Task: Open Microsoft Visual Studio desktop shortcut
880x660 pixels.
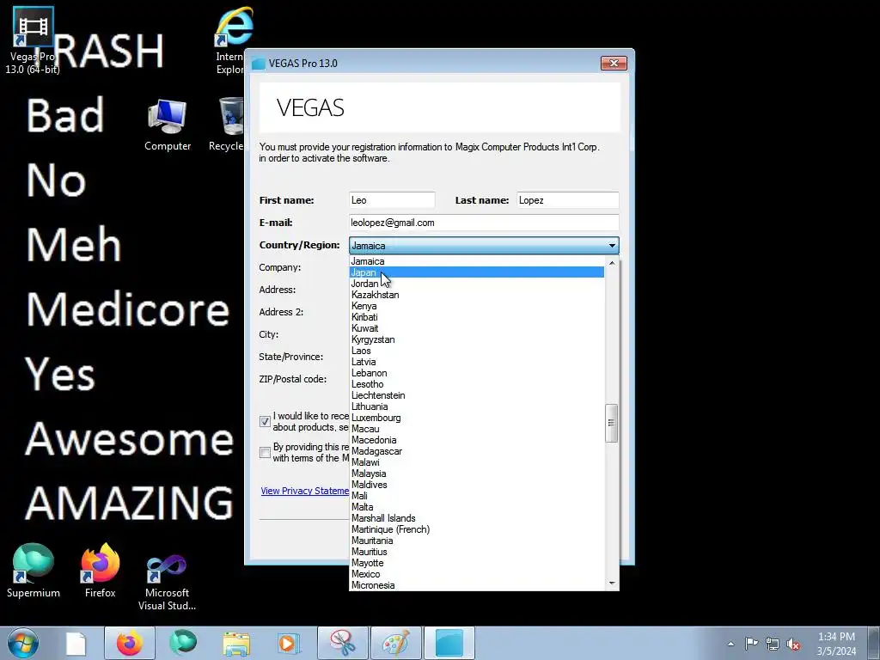Action: 167,582
